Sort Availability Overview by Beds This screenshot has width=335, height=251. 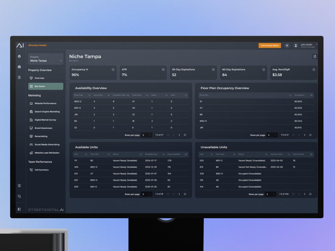tap(186, 95)
